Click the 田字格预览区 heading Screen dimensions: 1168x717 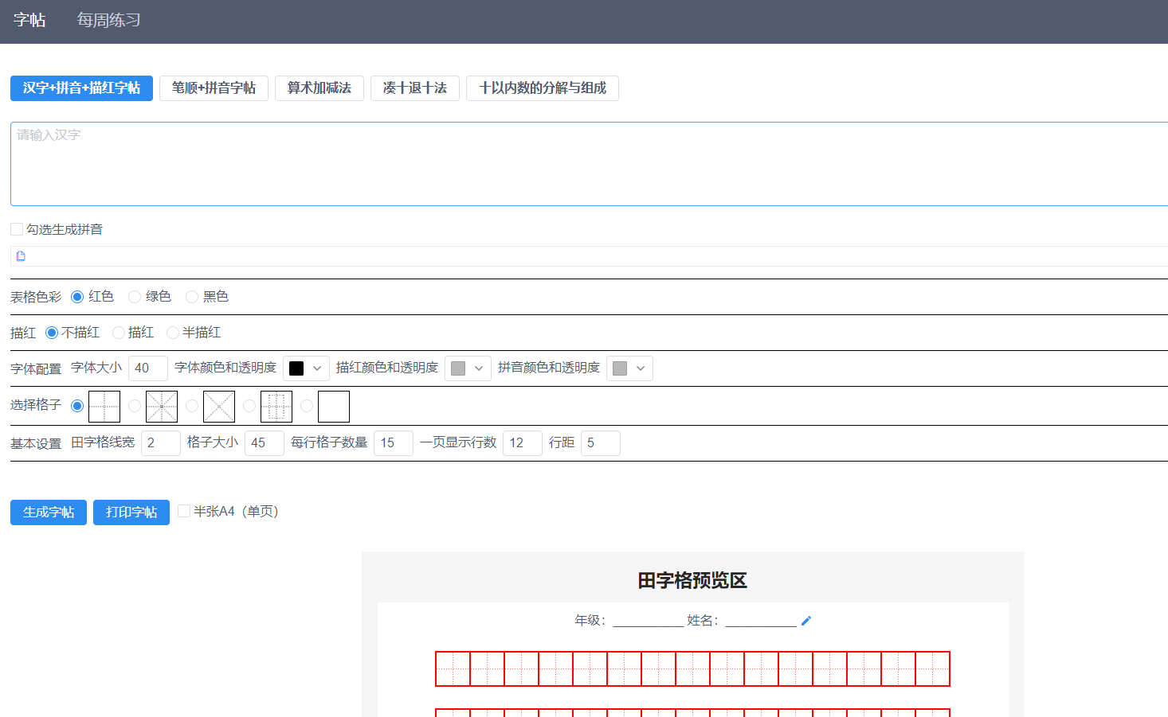pyautogui.click(x=692, y=581)
